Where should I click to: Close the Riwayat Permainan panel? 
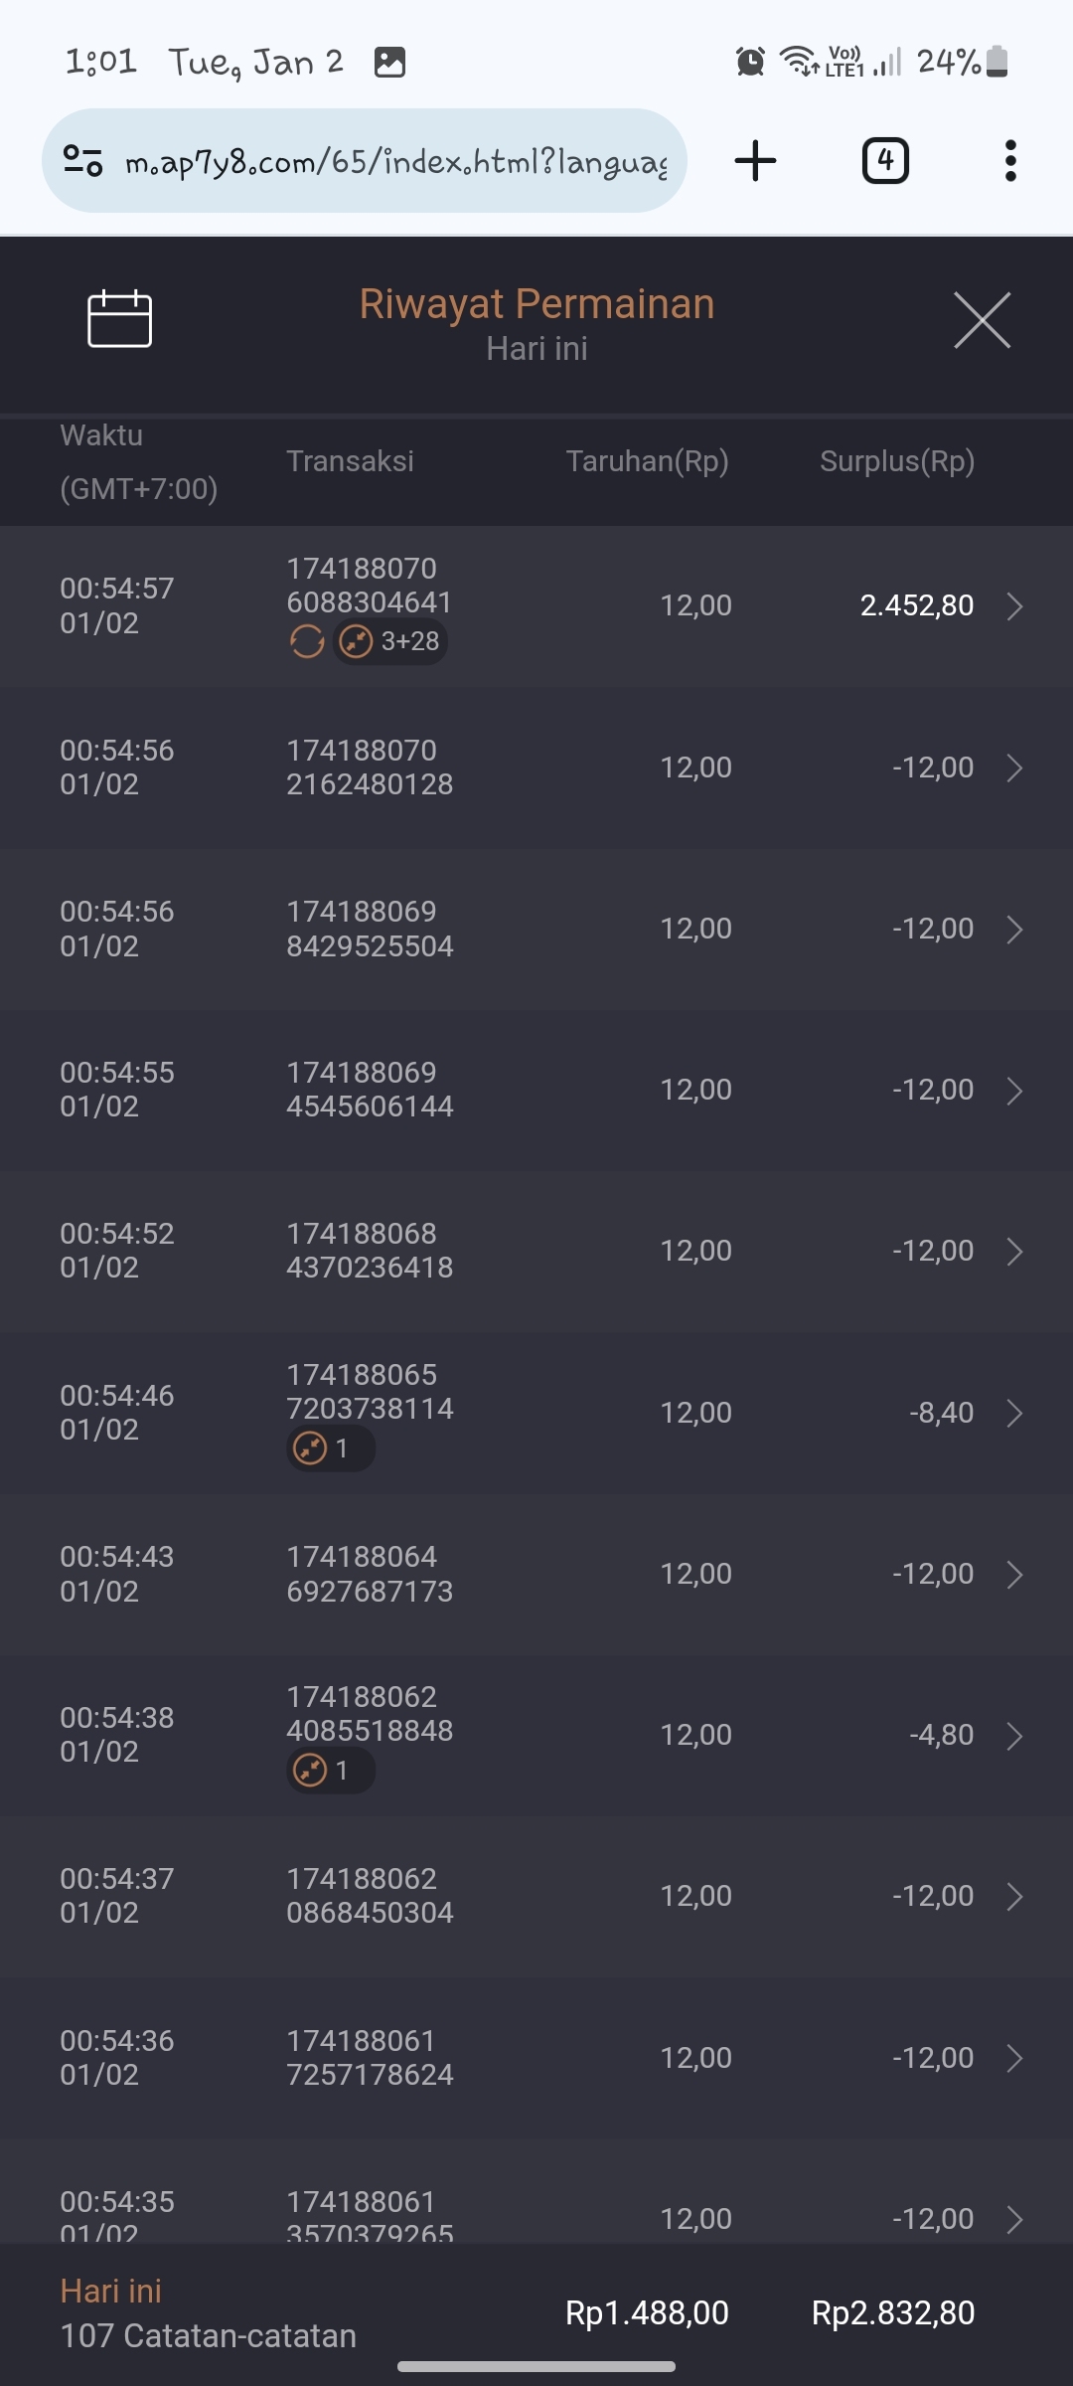point(982,320)
